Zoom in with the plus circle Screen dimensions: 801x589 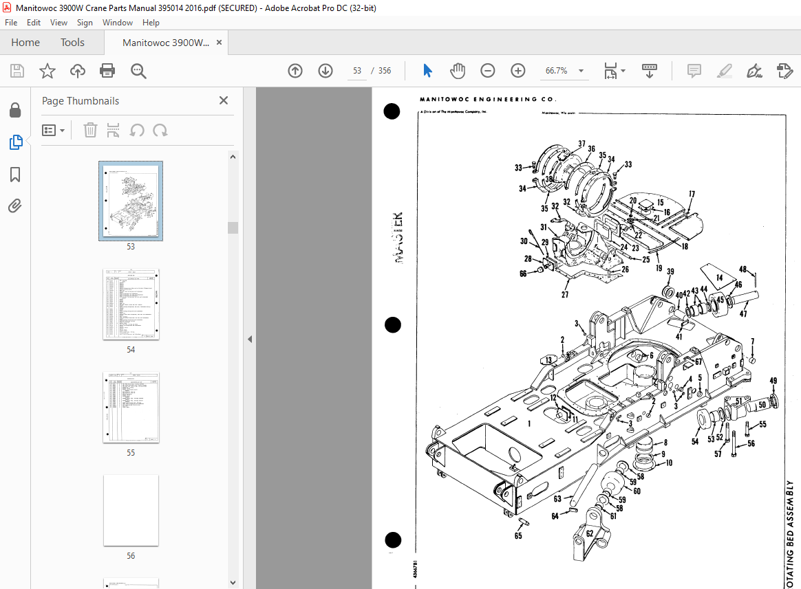pyautogui.click(x=518, y=70)
